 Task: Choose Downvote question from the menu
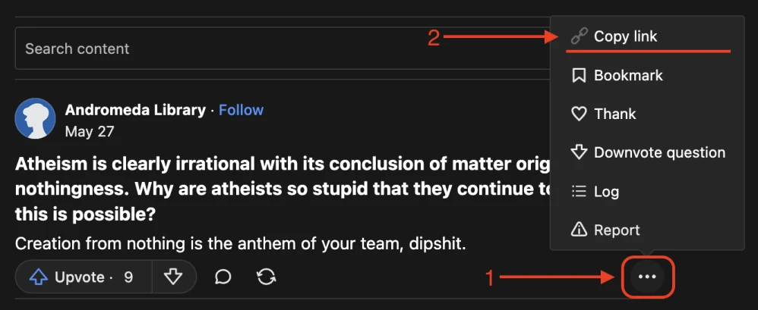coord(659,152)
